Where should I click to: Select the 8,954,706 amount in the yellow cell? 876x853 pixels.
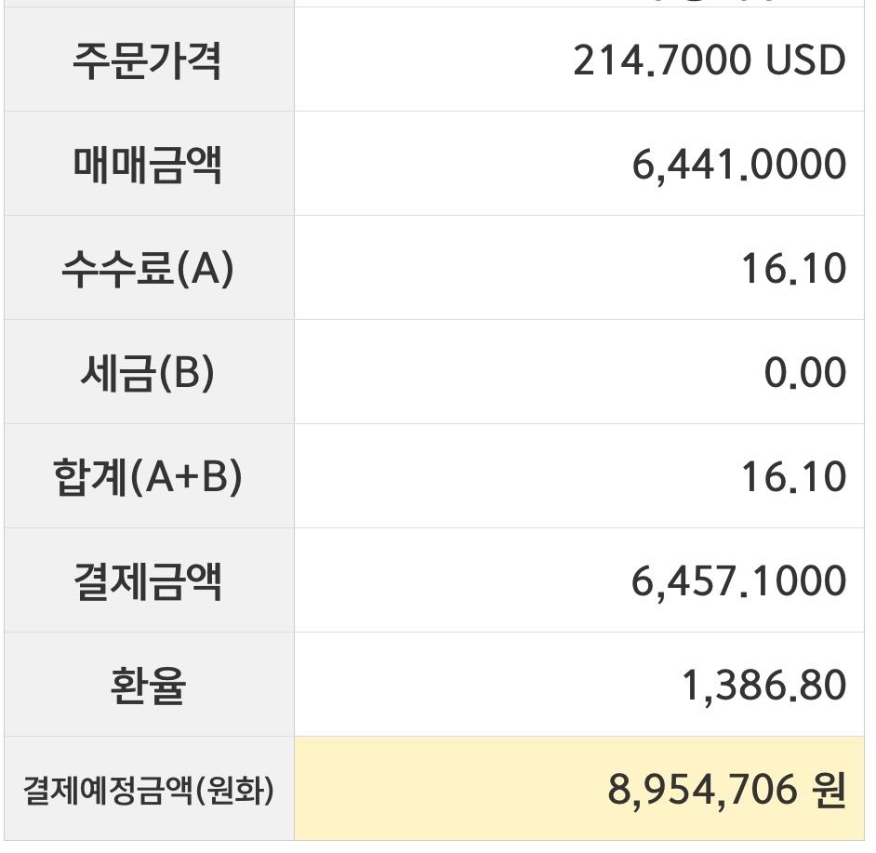coord(703,791)
